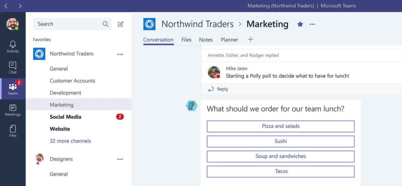Open Marketing channel ellipsis menu
Viewport: 402px width, 186px height.
coord(312,24)
